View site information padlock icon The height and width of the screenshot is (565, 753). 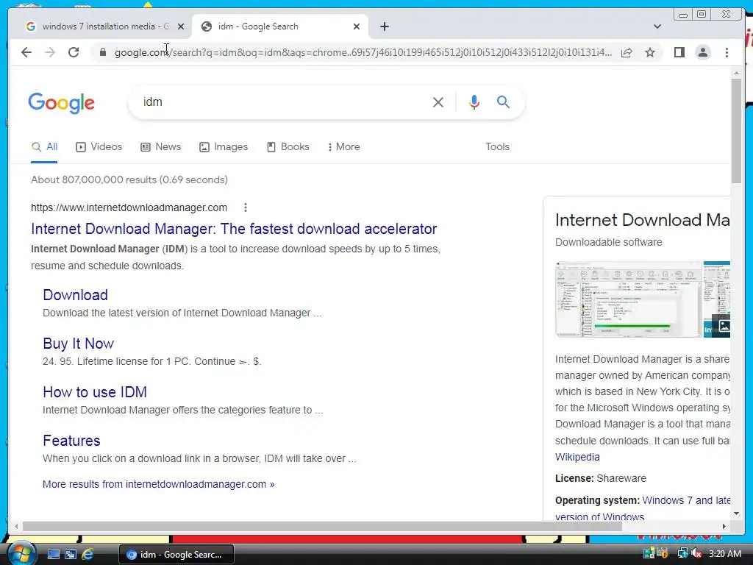click(102, 52)
